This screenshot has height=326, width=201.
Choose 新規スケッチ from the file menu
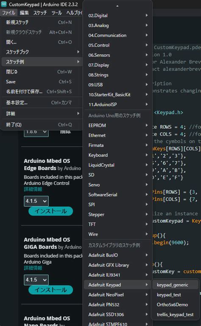coord(42,22)
